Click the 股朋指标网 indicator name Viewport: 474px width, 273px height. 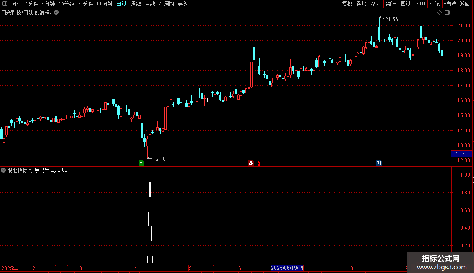(x=20, y=170)
